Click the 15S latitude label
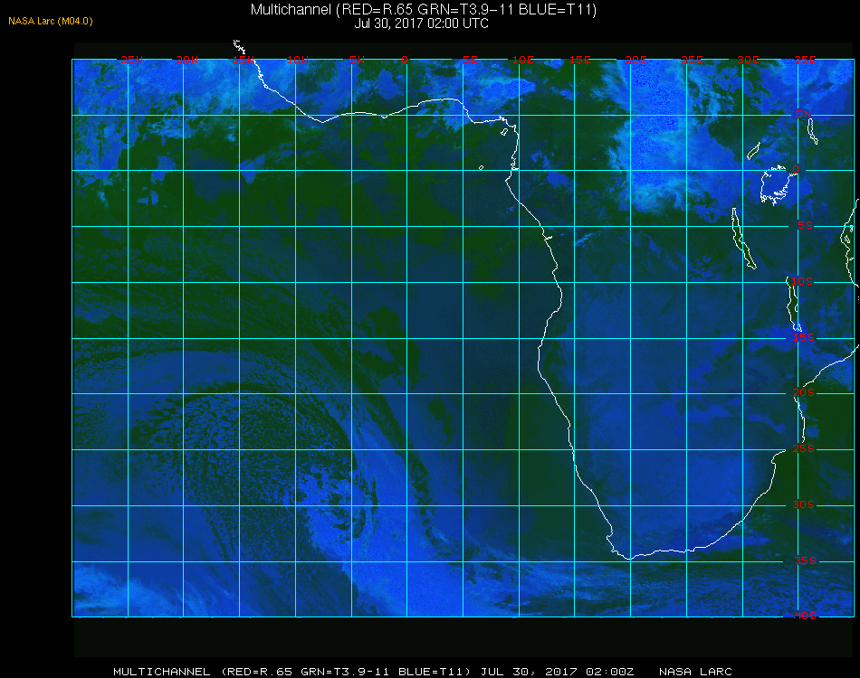Screen dimensions: 860x678 click(804, 337)
